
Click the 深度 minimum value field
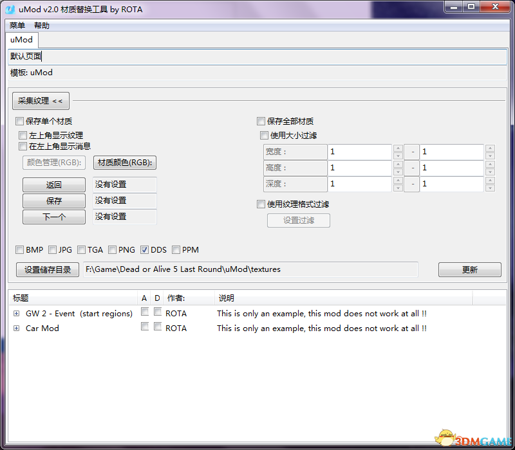coord(360,184)
